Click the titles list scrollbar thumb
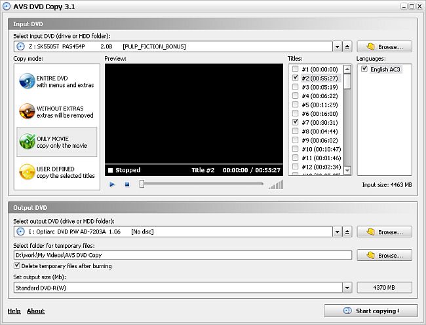This screenshot has width=426, height=325. click(x=347, y=81)
